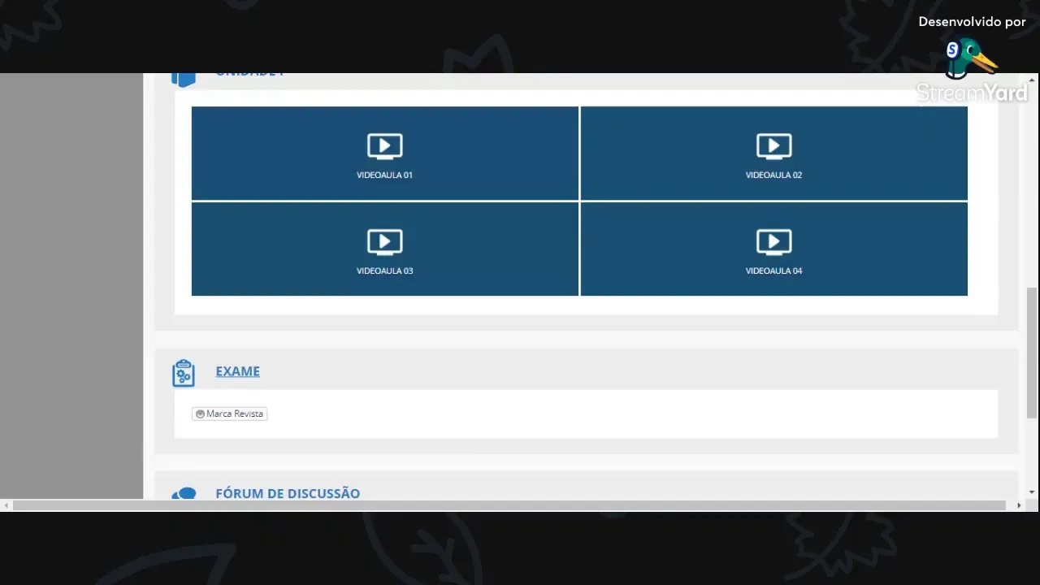Click the VIDEOAULA 02 label

pyautogui.click(x=773, y=175)
